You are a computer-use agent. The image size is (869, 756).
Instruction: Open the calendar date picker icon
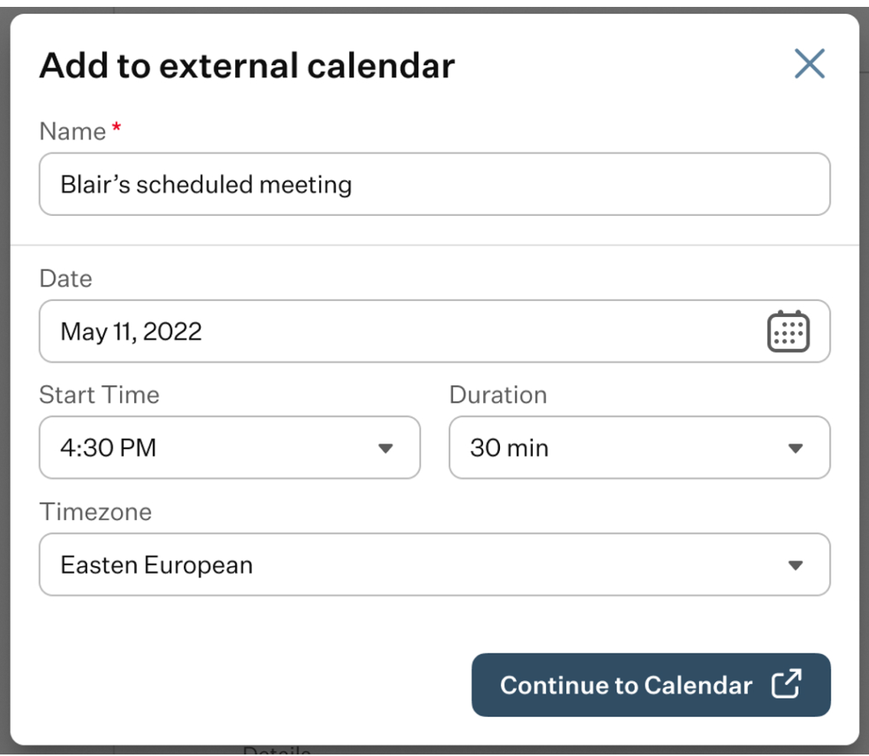[788, 332]
